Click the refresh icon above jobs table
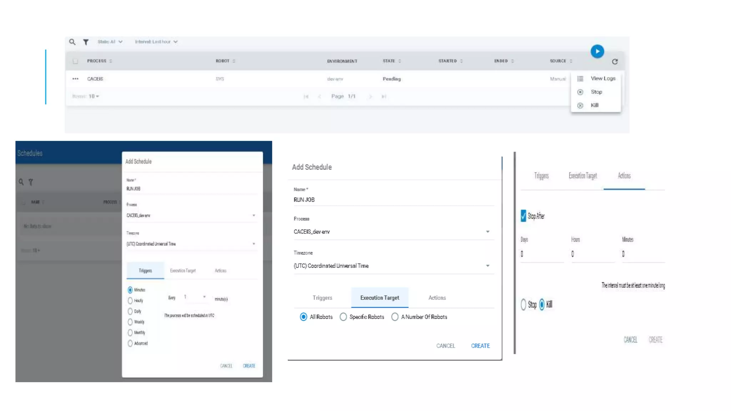Screen dimensions: 731x411 coord(615,62)
